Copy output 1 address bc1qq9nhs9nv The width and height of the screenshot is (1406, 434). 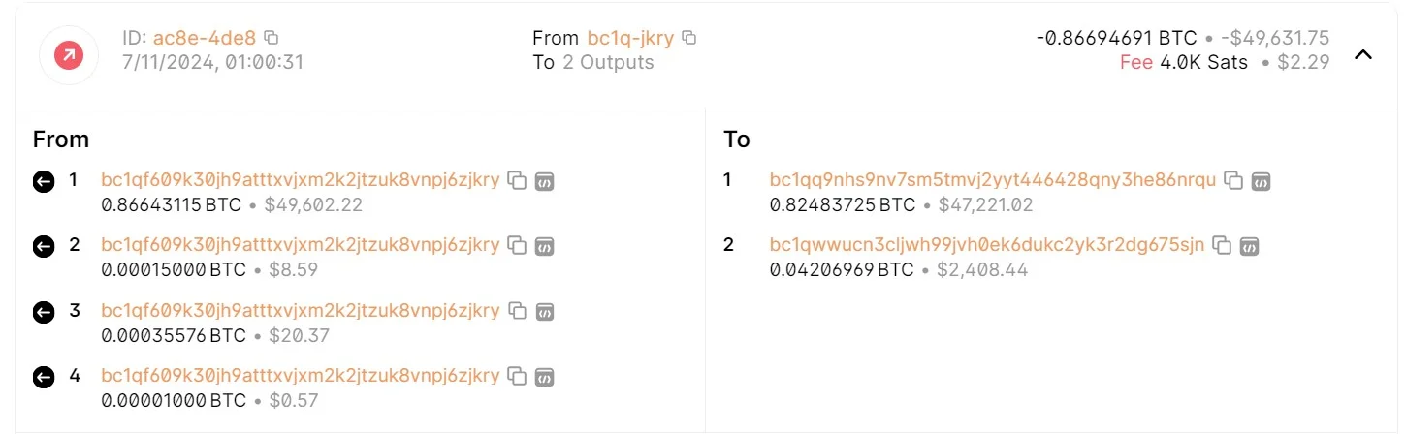pyautogui.click(x=1233, y=180)
